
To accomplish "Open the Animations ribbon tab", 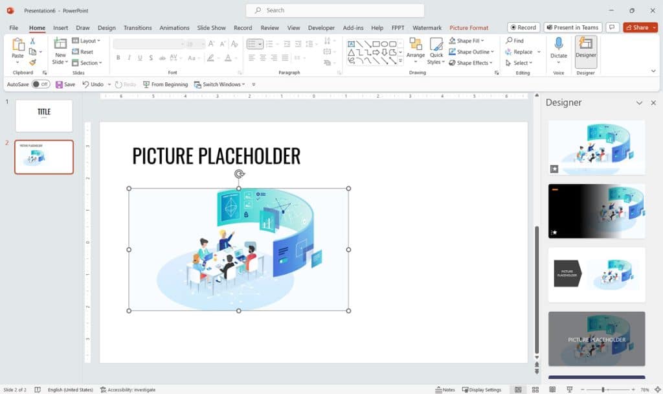I will coord(174,28).
